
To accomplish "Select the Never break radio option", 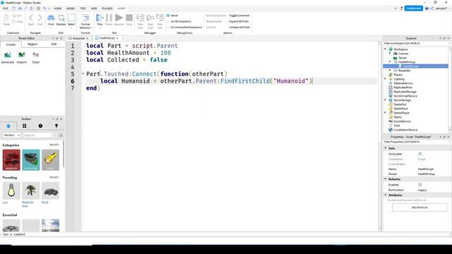I will pos(168,16).
